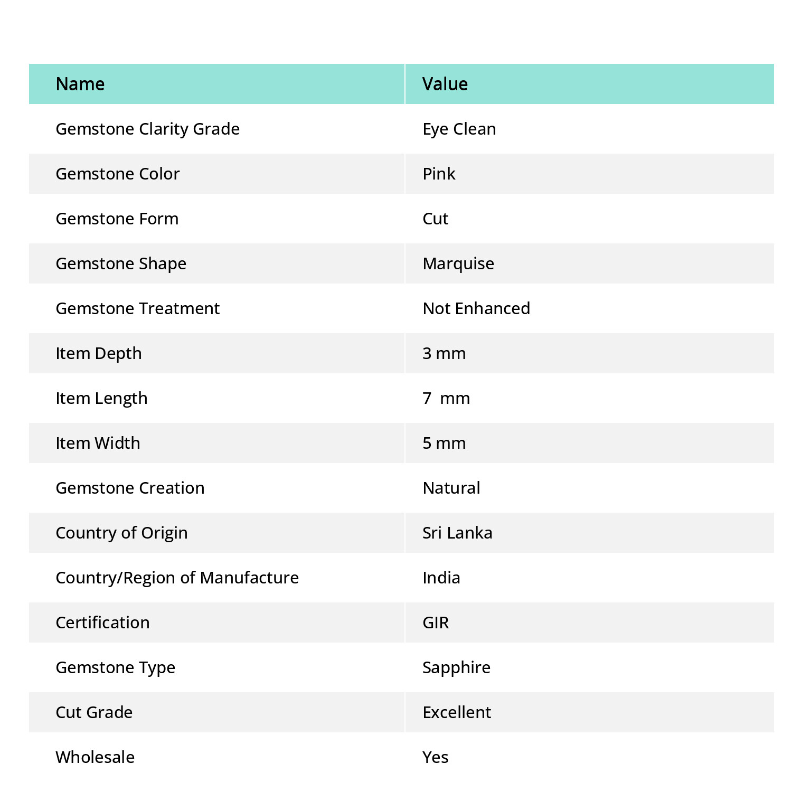Click the Cut Grade label

95,712
